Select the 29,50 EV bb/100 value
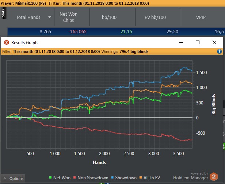Screen dimensions: 225x184 point(172,31)
